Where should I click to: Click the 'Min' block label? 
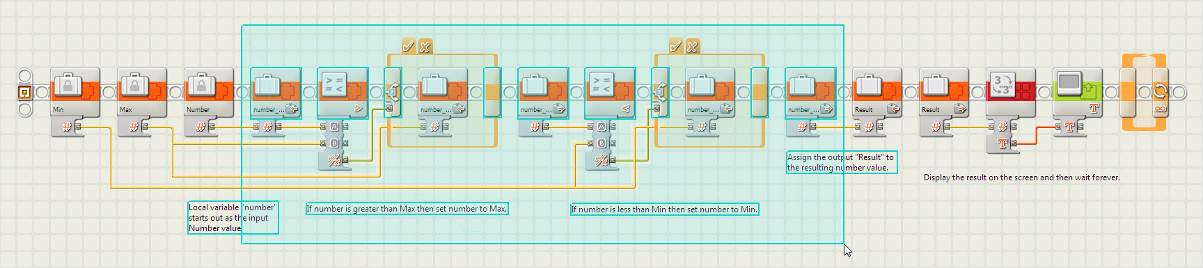pyautogui.click(x=58, y=109)
